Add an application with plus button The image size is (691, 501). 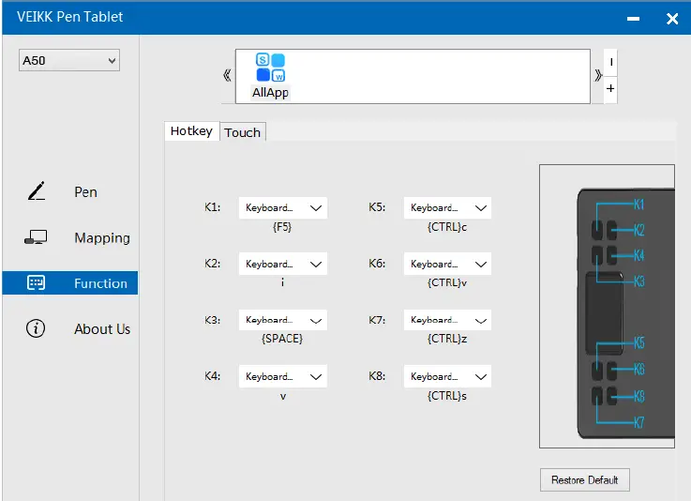click(x=610, y=89)
